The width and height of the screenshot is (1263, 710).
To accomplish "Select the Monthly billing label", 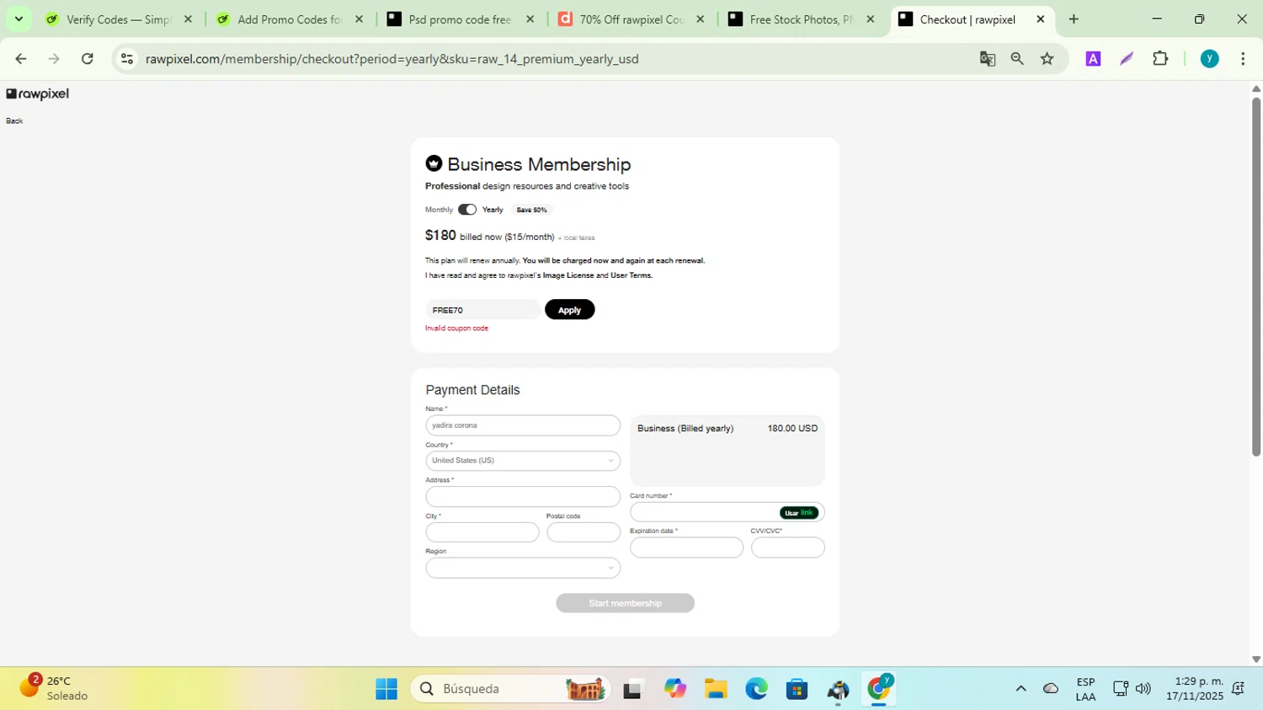I will [x=439, y=210].
